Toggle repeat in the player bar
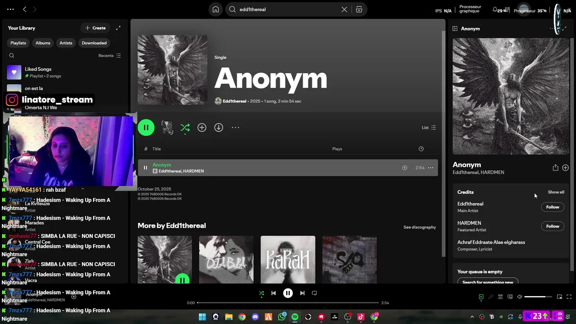Screen dimensions: 576x324 click(x=315, y=293)
